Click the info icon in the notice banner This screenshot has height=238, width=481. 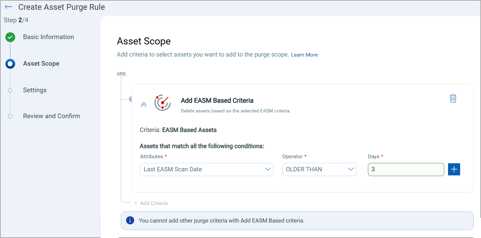pyautogui.click(x=130, y=220)
